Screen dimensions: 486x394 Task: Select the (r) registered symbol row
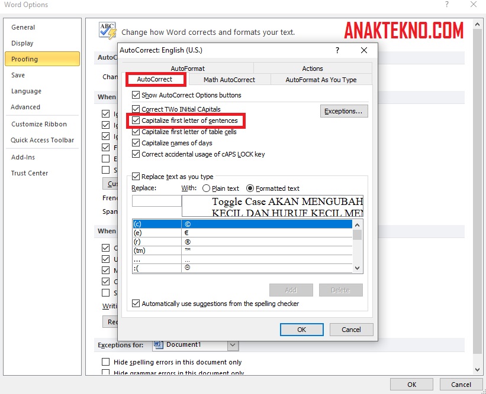[x=242, y=242]
